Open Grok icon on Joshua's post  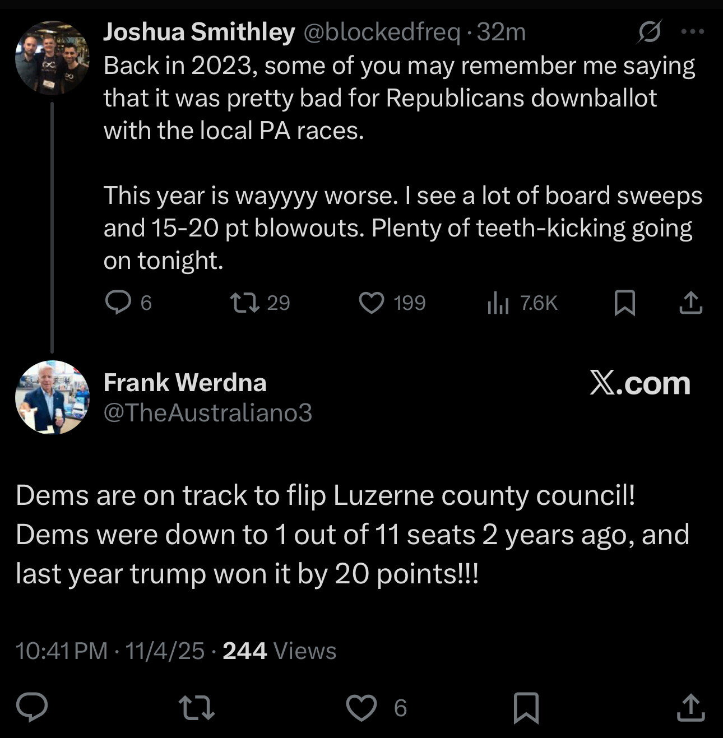(649, 32)
